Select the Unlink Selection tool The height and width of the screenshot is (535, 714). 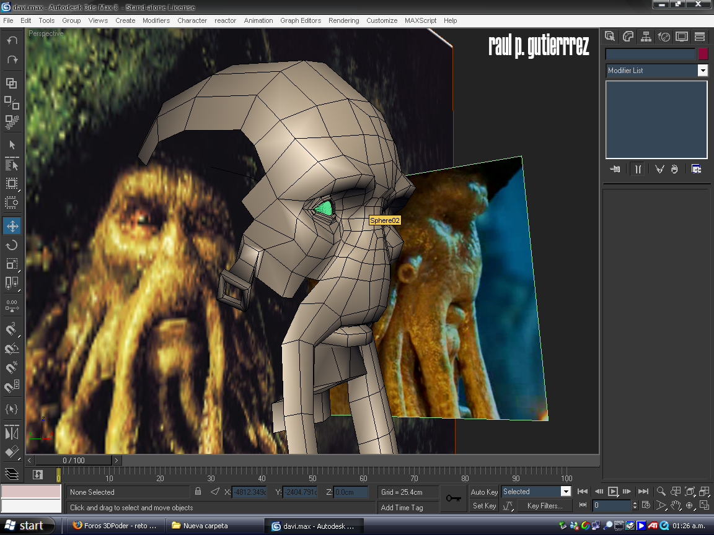[11, 102]
